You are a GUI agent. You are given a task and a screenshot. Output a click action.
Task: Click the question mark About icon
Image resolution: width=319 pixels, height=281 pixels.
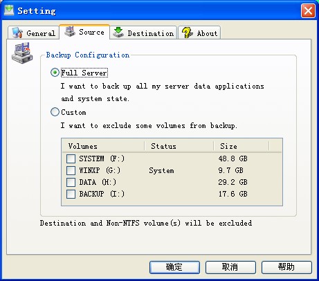pyautogui.click(x=187, y=33)
